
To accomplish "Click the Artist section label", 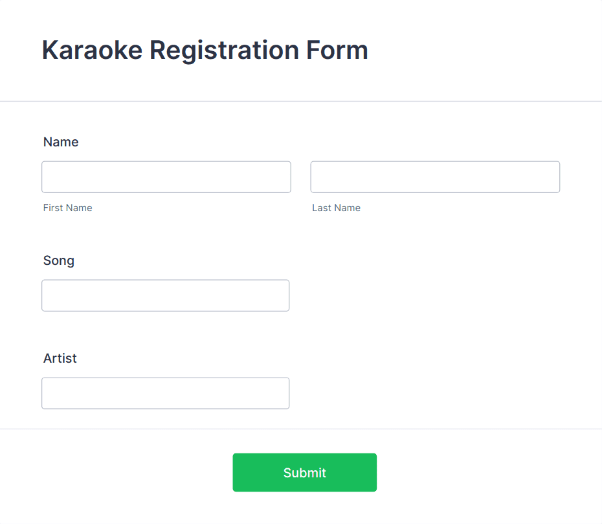I will (x=60, y=358).
